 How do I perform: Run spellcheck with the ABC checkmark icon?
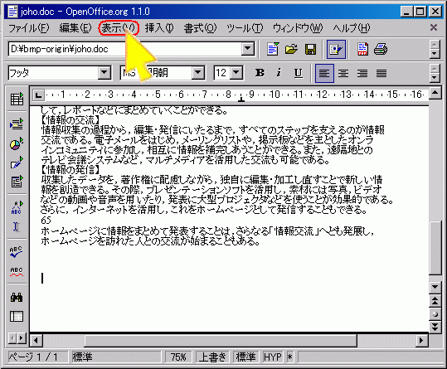17,252
